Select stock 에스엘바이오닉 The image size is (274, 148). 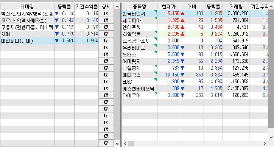tap(139, 89)
